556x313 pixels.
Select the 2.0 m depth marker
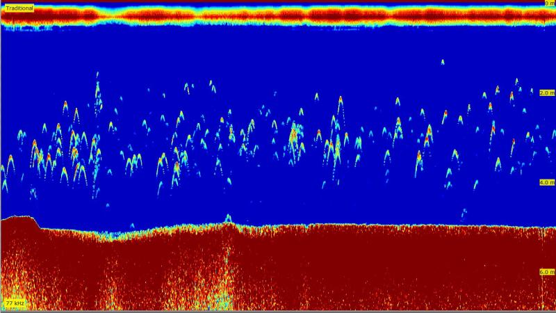pyautogui.click(x=546, y=93)
